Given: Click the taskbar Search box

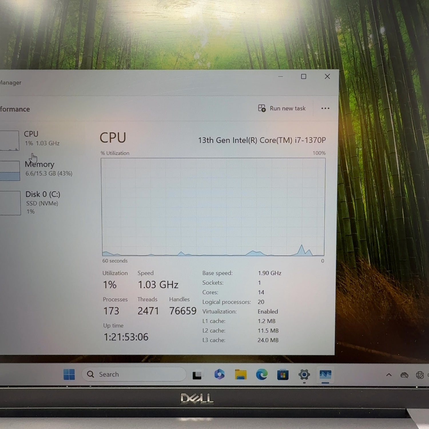Looking at the screenshot, I should pos(134,374).
